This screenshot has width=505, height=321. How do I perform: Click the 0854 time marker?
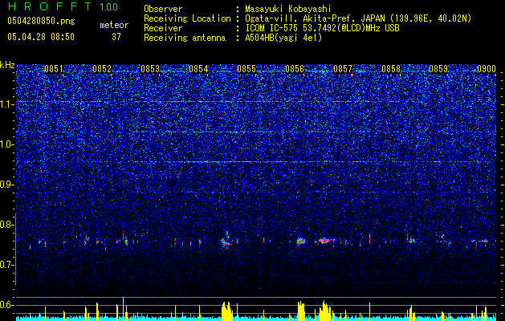click(x=198, y=69)
